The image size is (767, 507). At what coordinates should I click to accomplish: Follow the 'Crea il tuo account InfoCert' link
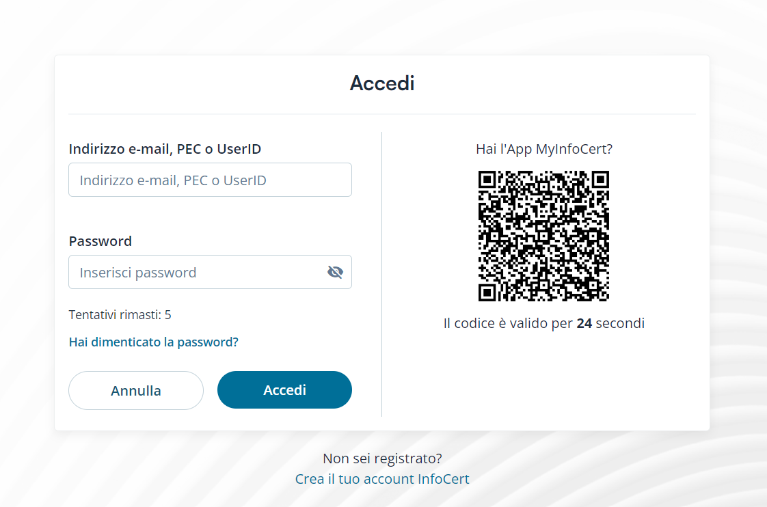coord(382,479)
